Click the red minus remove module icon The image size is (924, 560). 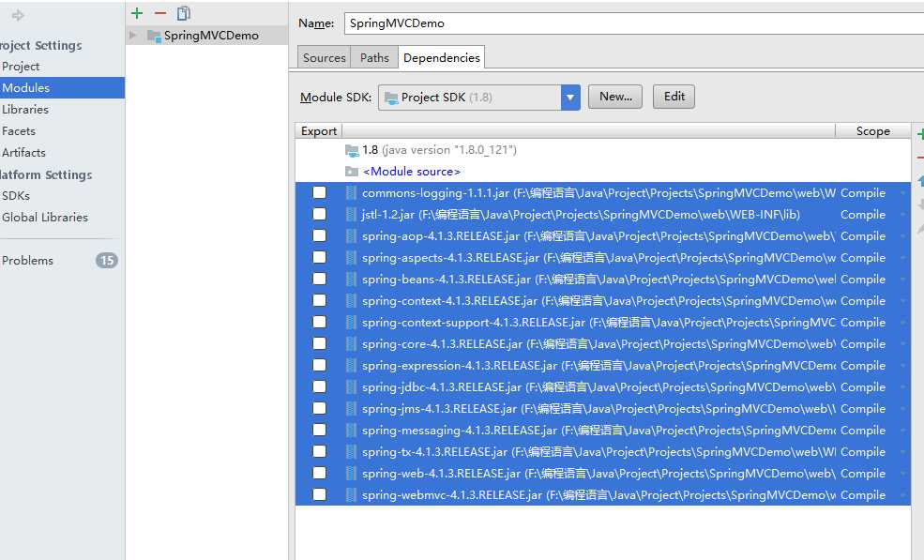(160, 13)
